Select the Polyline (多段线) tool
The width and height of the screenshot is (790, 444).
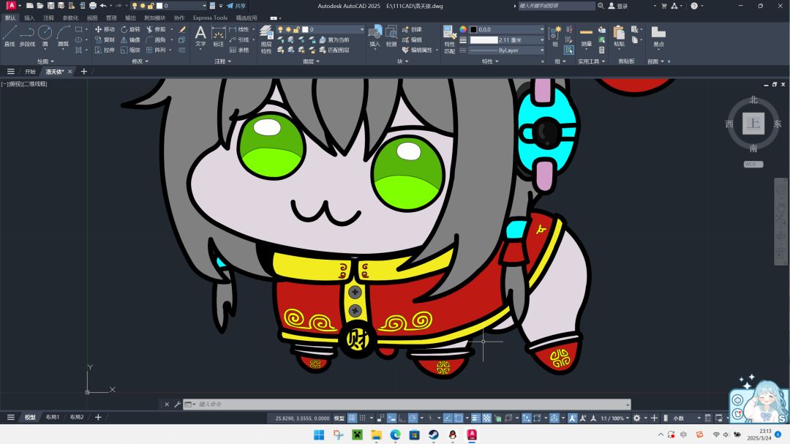coord(27,37)
